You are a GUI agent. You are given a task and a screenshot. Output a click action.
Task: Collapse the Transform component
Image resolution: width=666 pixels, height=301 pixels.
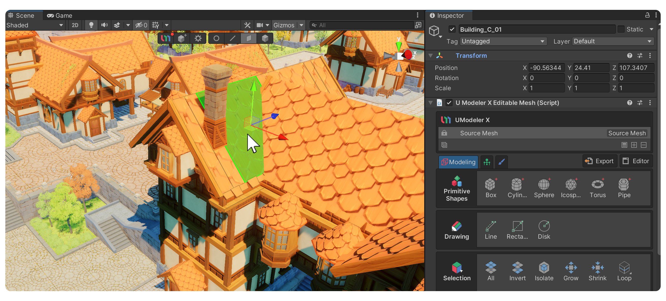click(x=431, y=55)
